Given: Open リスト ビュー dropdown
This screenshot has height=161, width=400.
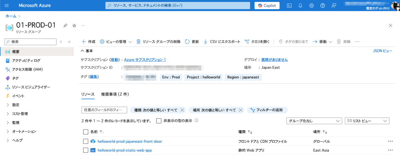Looking at the screenshot, I should tap(367, 121).
